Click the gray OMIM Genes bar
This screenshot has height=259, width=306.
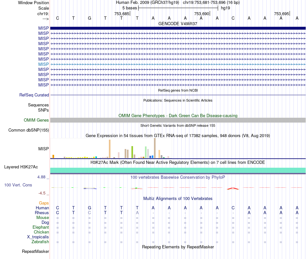[178, 120]
